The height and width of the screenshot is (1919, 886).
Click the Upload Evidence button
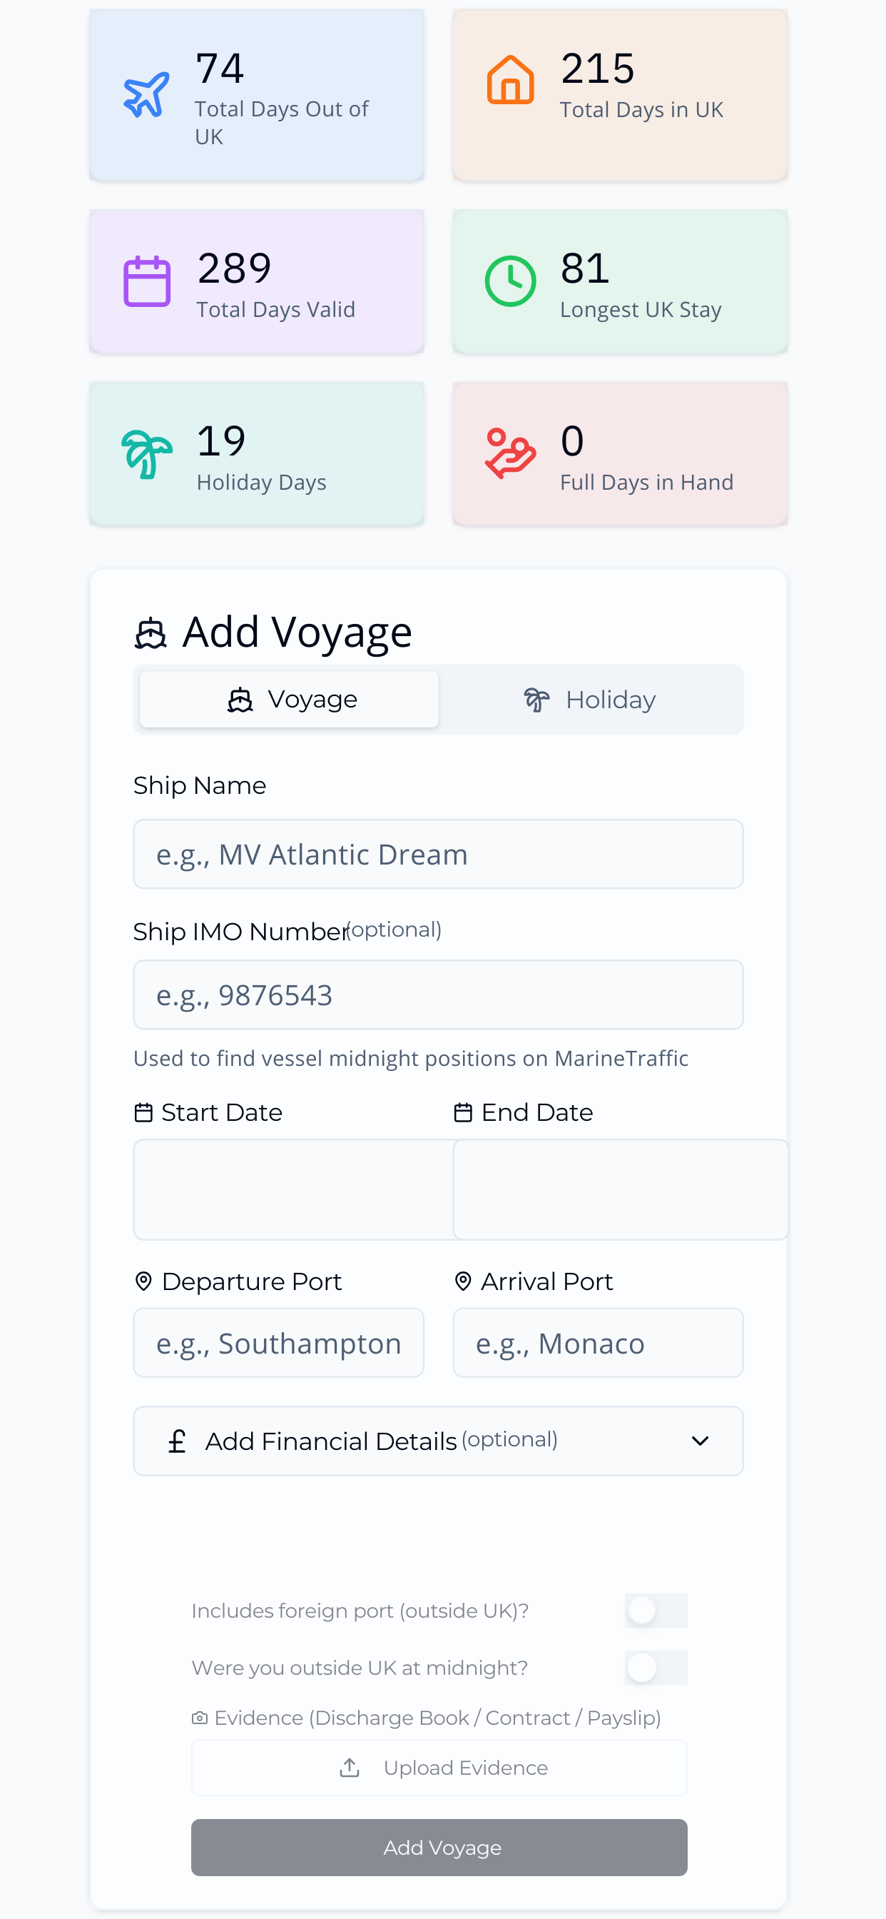point(439,1768)
